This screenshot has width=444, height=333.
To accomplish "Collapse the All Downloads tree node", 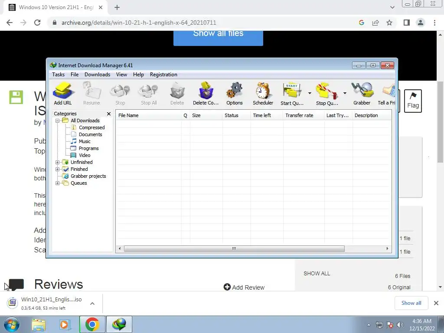I will pos(57,121).
